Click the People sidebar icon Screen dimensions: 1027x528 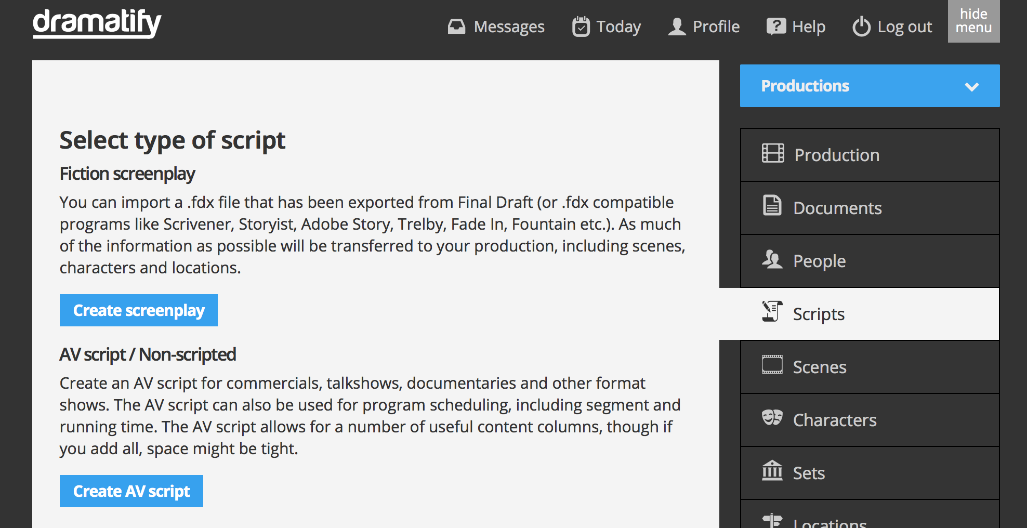(x=772, y=259)
